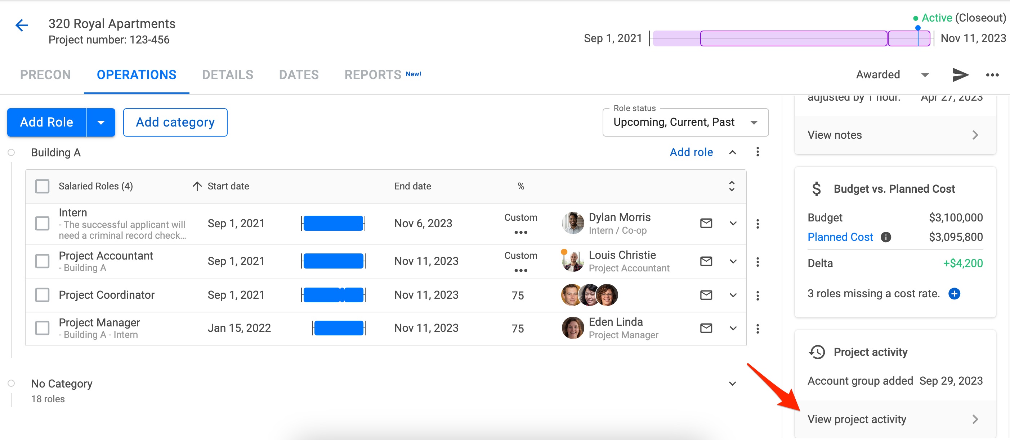This screenshot has height=440, width=1010.
Task: Collapse the Building A roles section
Action: tap(732, 152)
